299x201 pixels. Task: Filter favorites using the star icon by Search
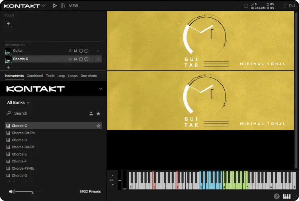(x=98, y=114)
